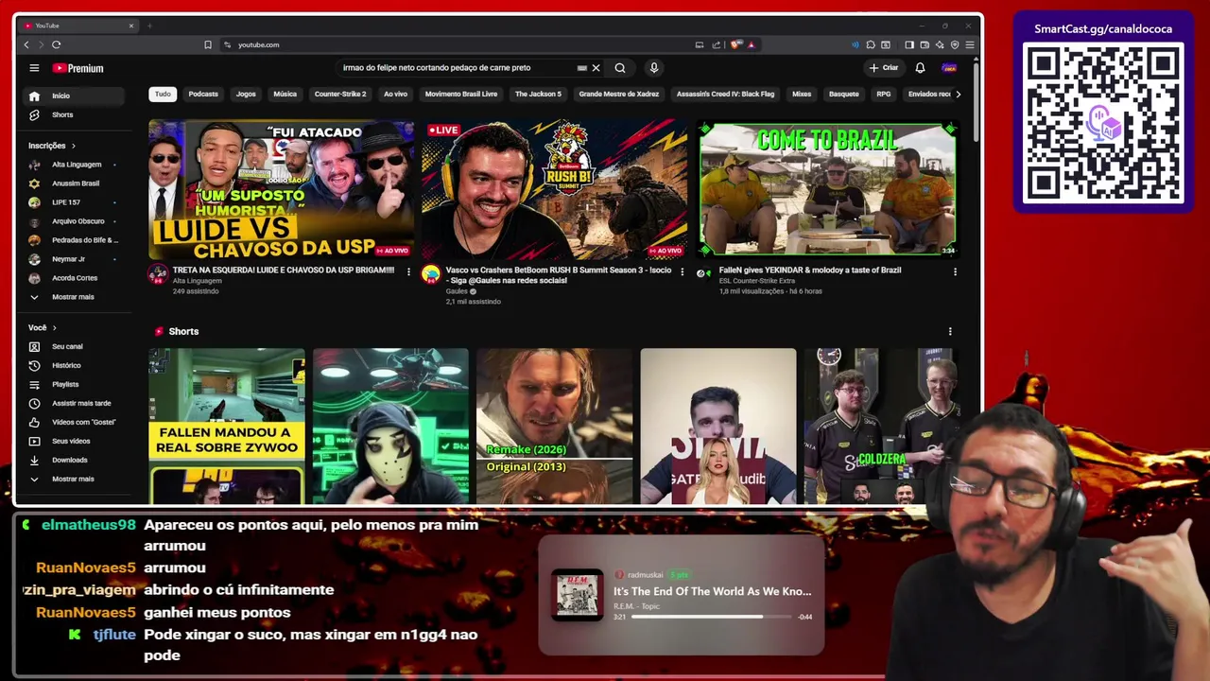The height and width of the screenshot is (681, 1210).
Task: Open the Neymar Jr subscription
Action: [x=75, y=259]
